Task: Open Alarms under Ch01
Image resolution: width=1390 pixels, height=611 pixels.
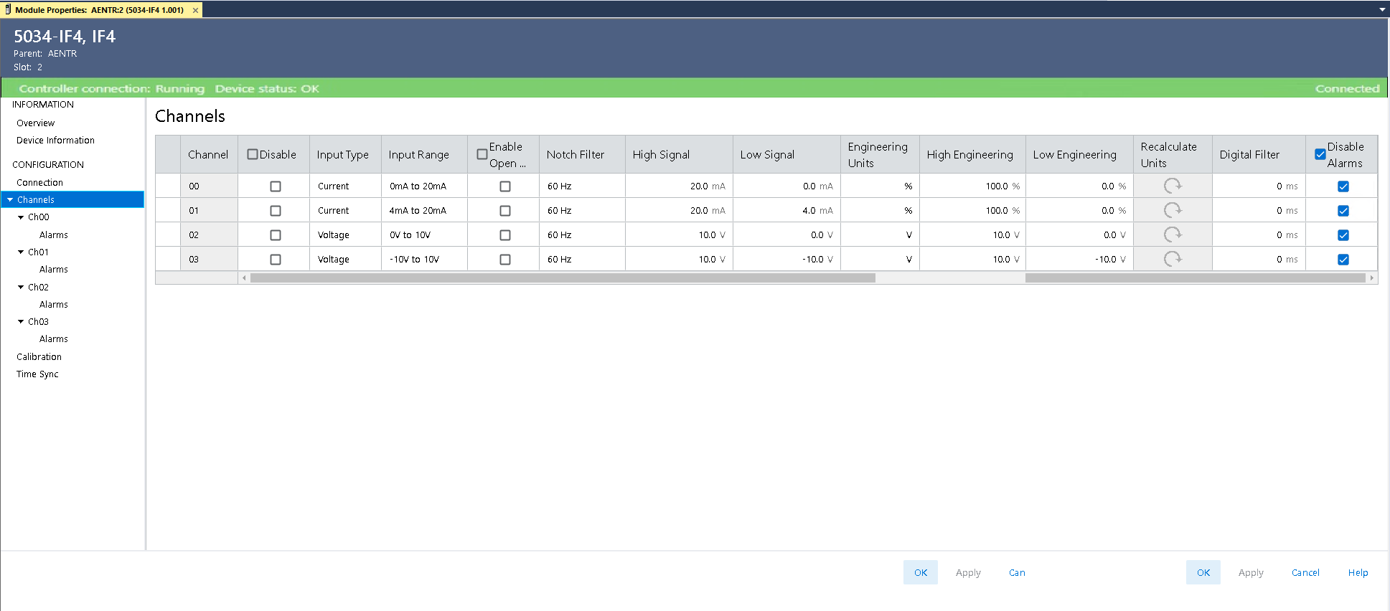Action: [54, 270]
